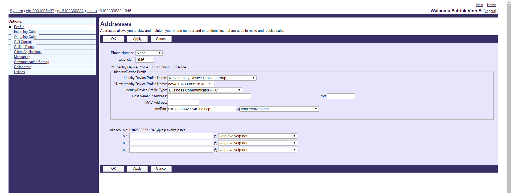Click the Logout link
Screen dimensions: 511x193
(490, 11)
